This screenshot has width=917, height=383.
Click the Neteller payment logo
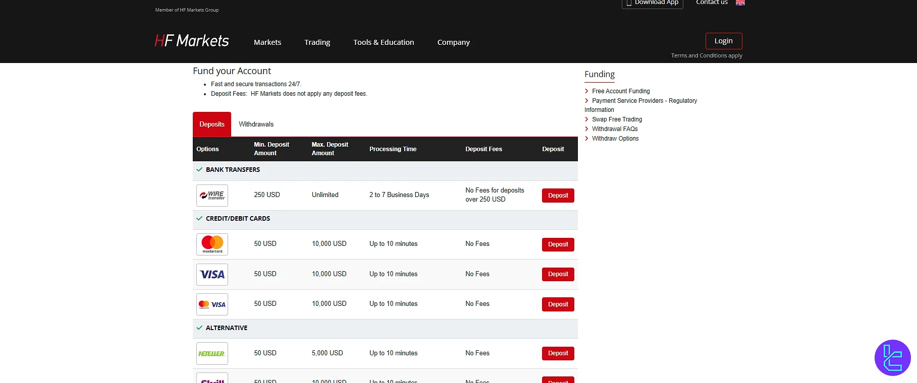point(212,354)
